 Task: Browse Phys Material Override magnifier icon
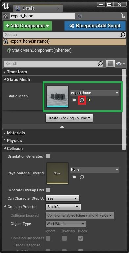[x=82, y=177]
